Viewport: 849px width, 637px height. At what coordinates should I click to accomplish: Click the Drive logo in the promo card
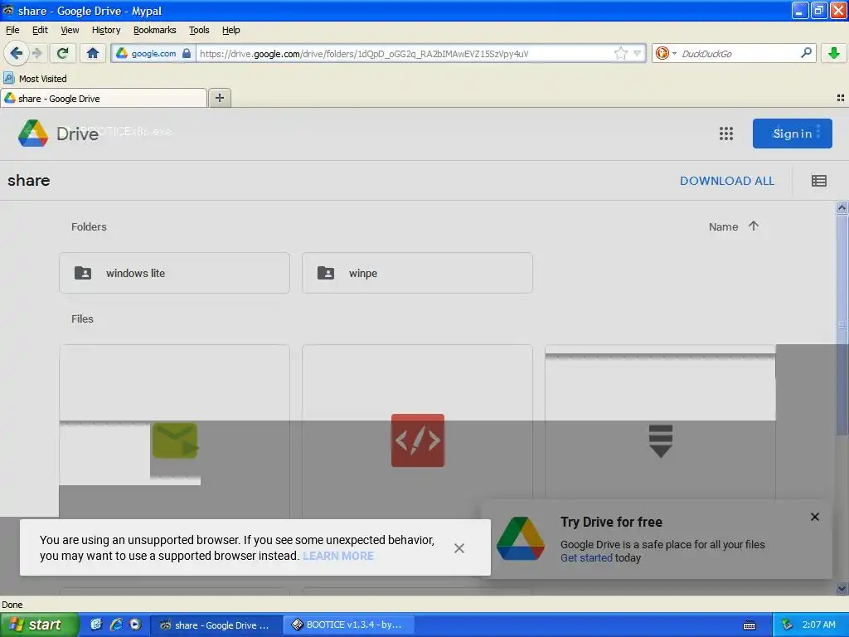[x=521, y=537]
